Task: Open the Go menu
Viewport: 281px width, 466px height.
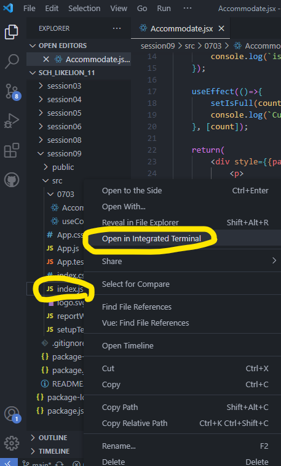Action: 142,9
